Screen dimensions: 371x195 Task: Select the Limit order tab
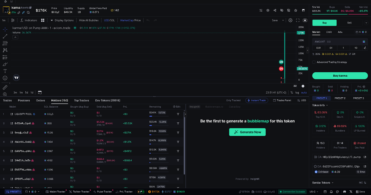click(x=329, y=32)
